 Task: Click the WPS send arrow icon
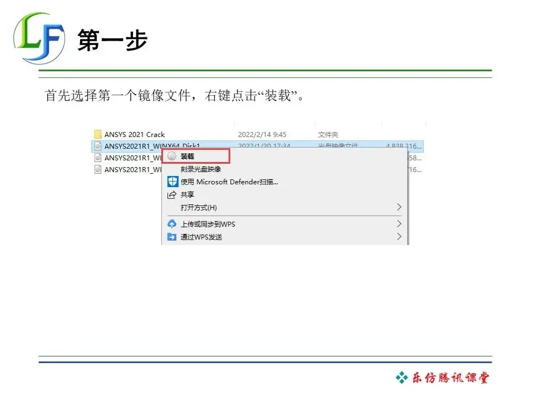172,237
